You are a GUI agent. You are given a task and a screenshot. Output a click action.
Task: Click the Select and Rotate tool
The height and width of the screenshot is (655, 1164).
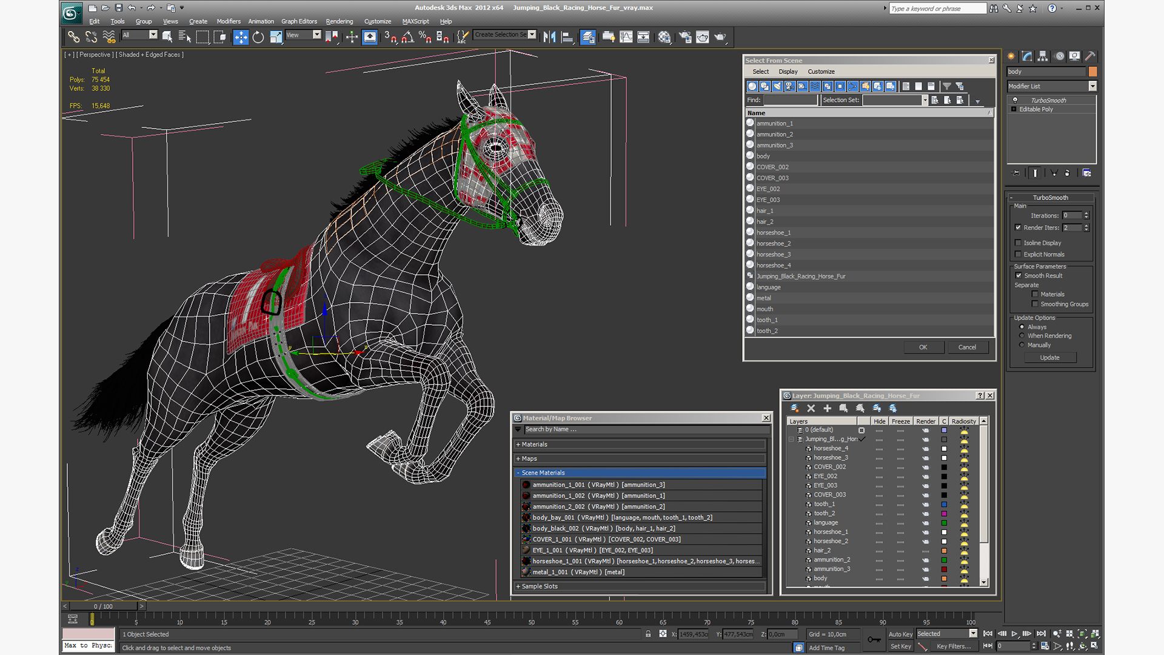258,38
